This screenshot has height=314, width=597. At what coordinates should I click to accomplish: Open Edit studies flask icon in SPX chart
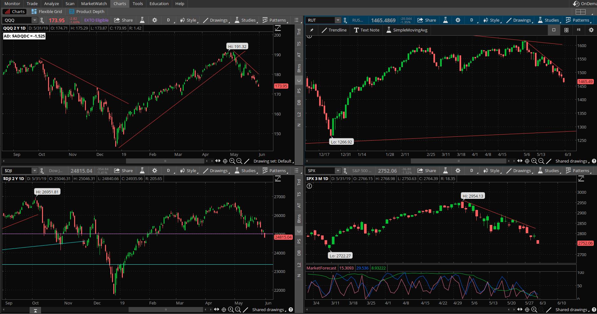[x=446, y=171]
